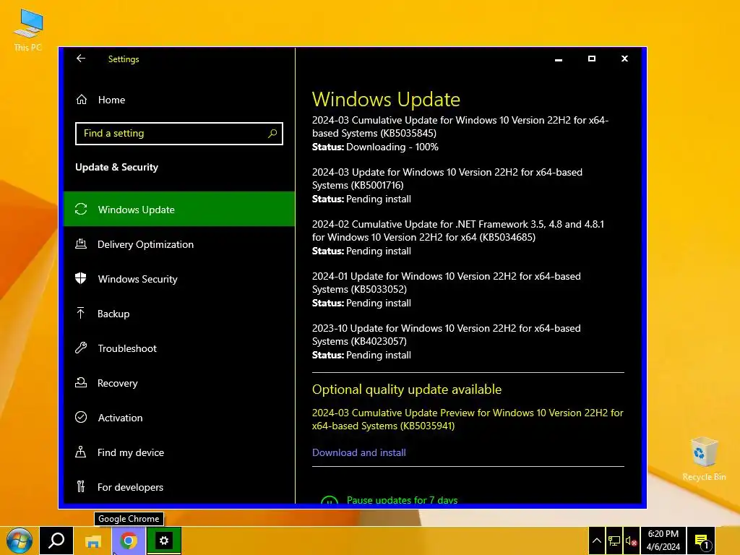Click the KB5034685 .NET Framework update
The image size is (740, 555).
point(457,231)
